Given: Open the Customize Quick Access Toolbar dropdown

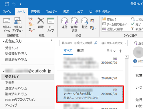Looking at the screenshot, I should tap(21, 4).
